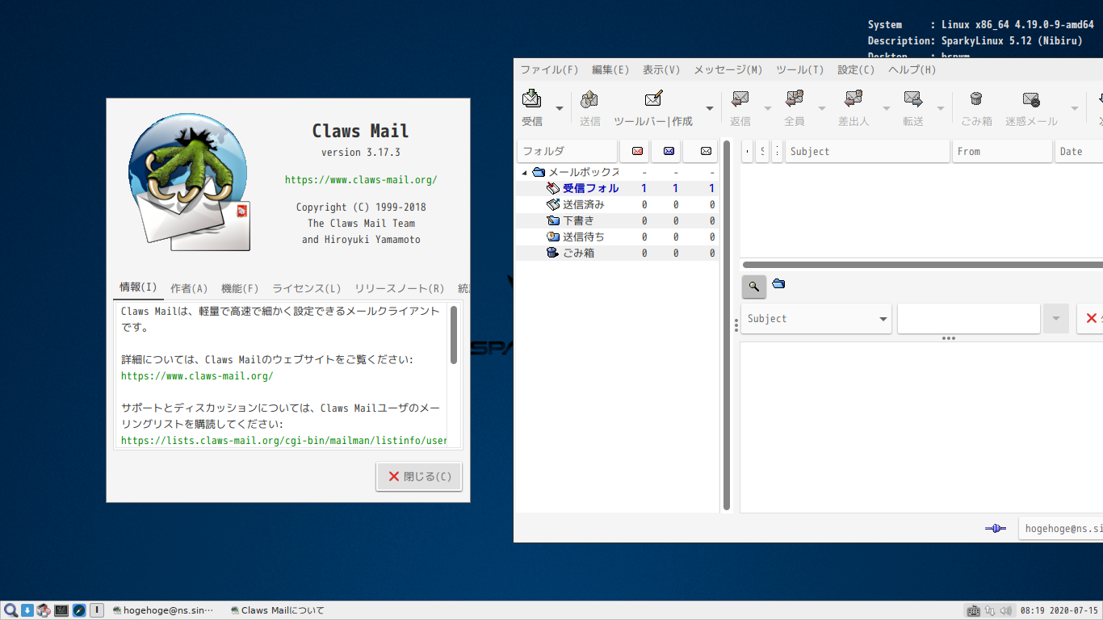Click the file manager taskbar icon
Viewport: 1103px width, 620px height.
click(44, 610)
